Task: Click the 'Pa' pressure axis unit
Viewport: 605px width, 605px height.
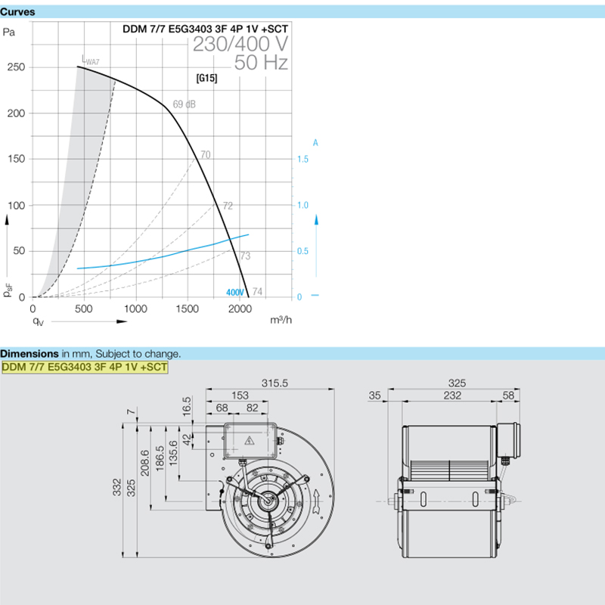Action: [9, 32]
